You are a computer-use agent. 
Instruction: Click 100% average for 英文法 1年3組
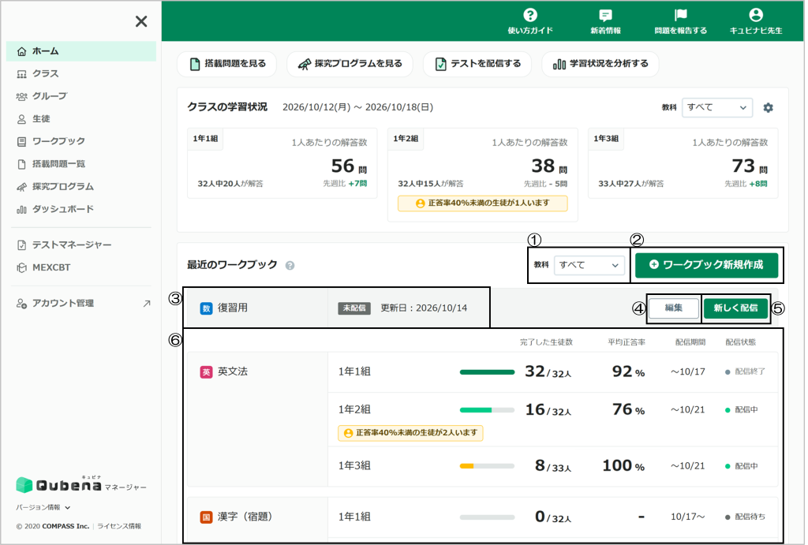(623, 466)
